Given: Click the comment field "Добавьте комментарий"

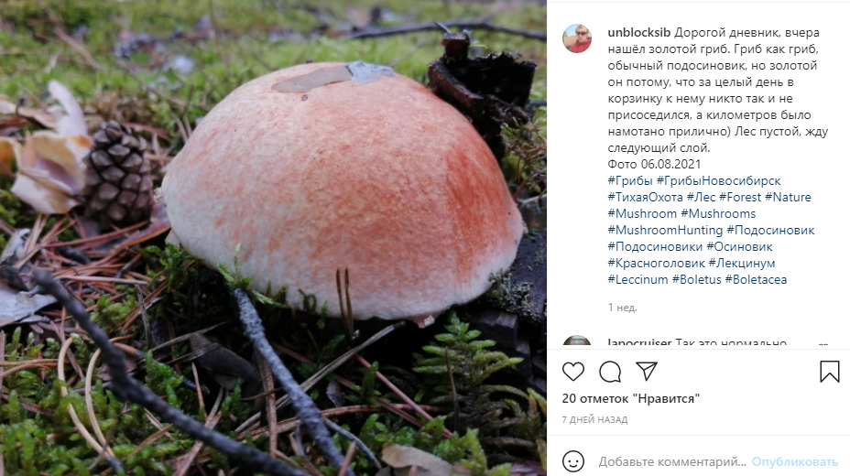Looking at the screenshot, I should pos(672,462).
